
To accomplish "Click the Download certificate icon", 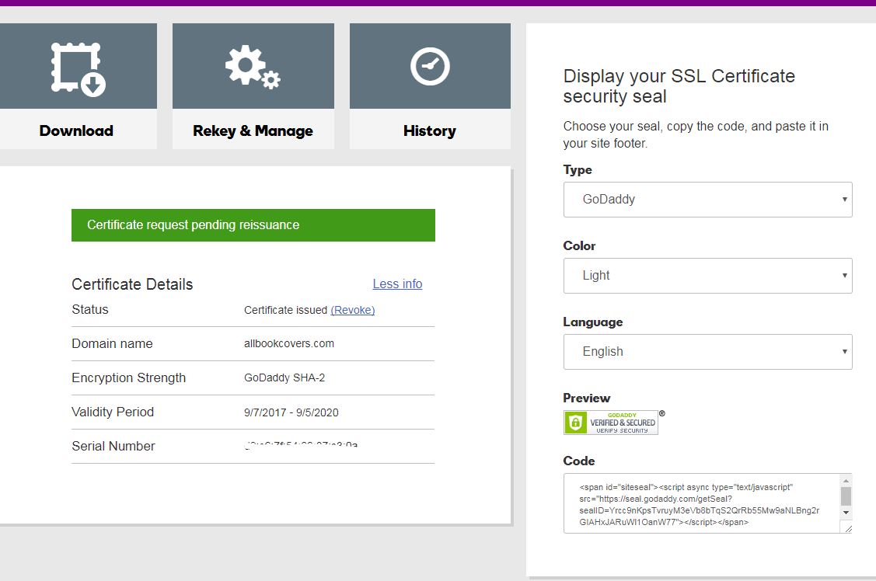I will (79, 69).
